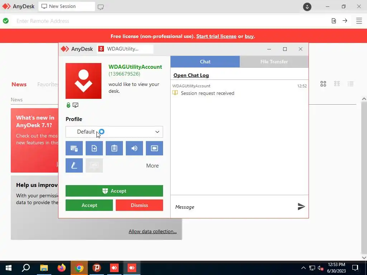Click More to show additional permissions
This screenshot has width=367, height=275.
pyautogui.click(x=152, y=165)
